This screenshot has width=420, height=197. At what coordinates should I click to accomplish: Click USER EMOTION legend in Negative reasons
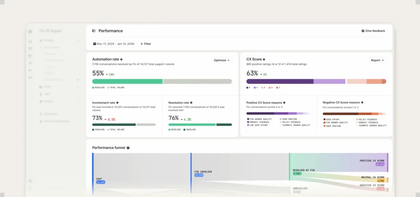[332, 126]
